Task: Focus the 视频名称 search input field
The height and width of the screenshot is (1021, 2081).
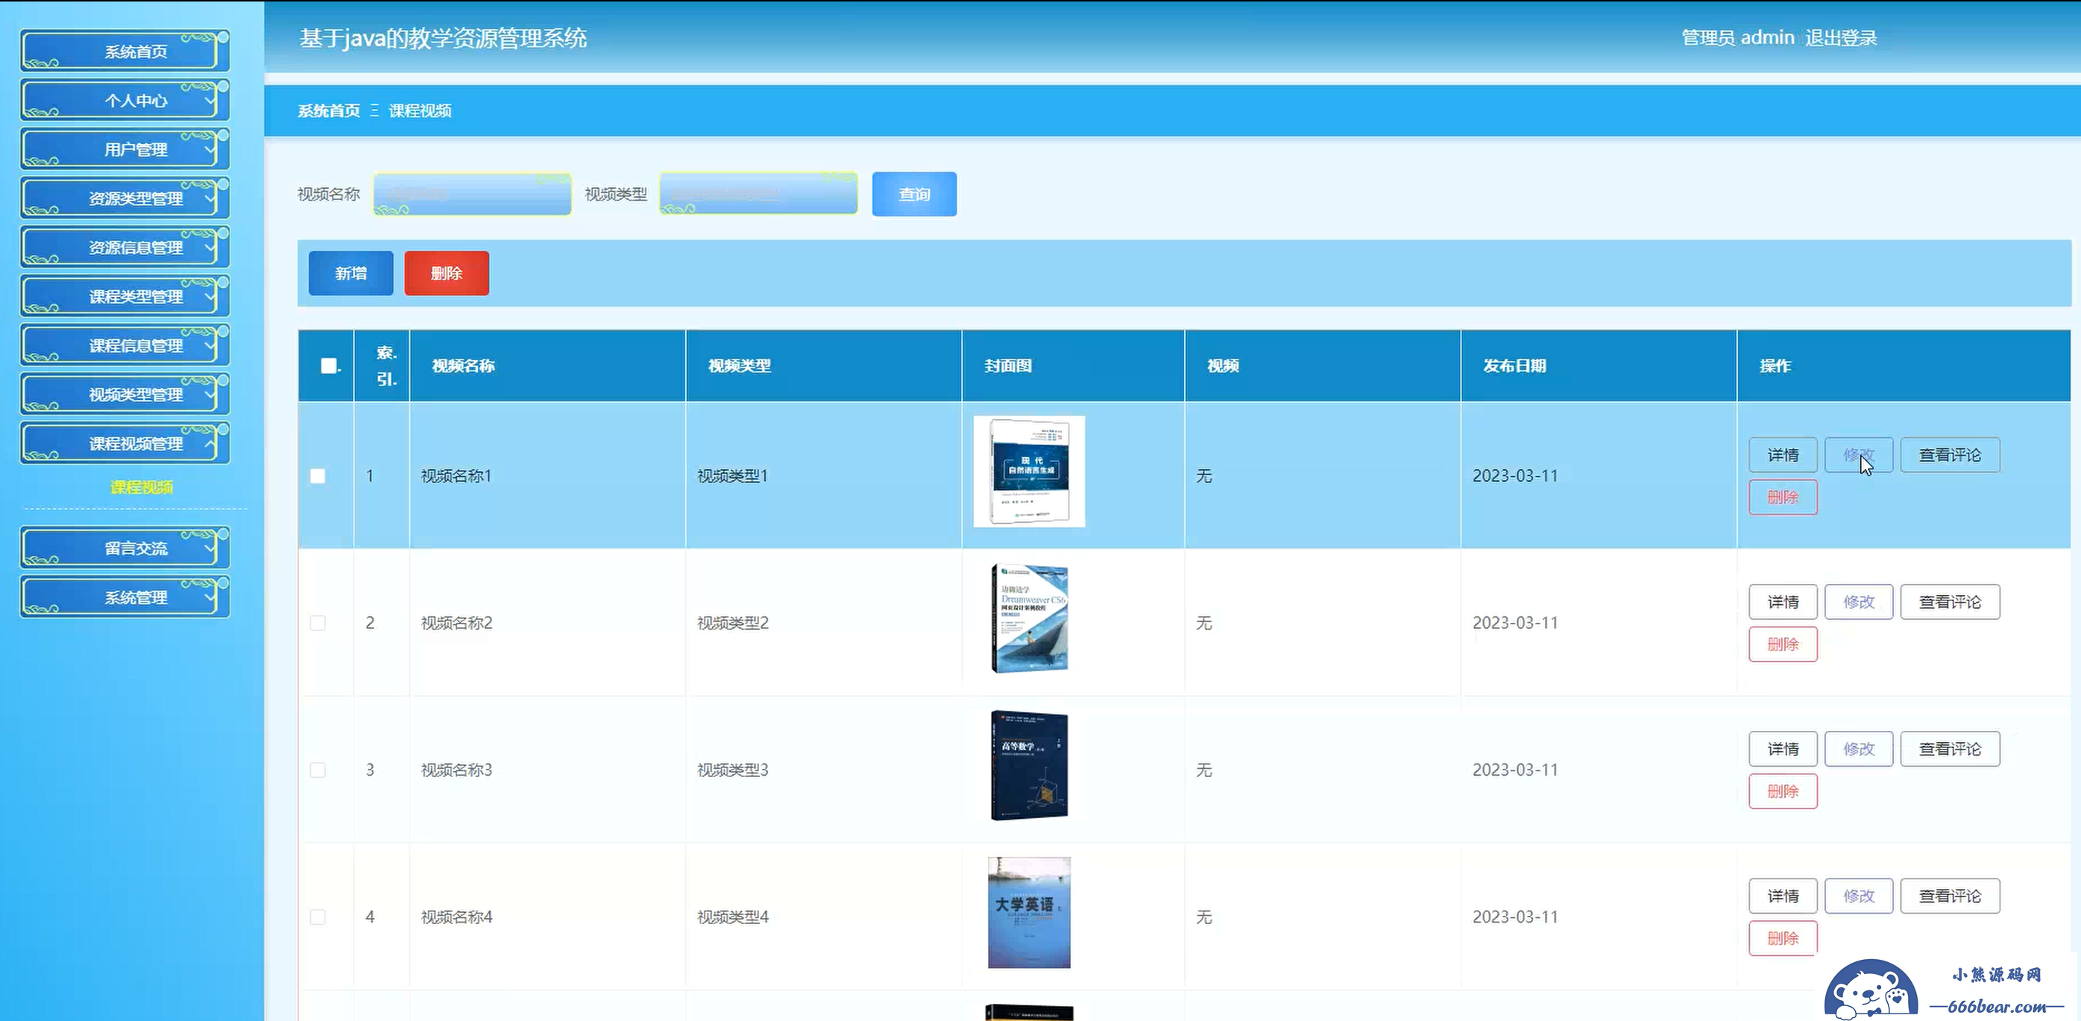Action: (x=473, y=195)
